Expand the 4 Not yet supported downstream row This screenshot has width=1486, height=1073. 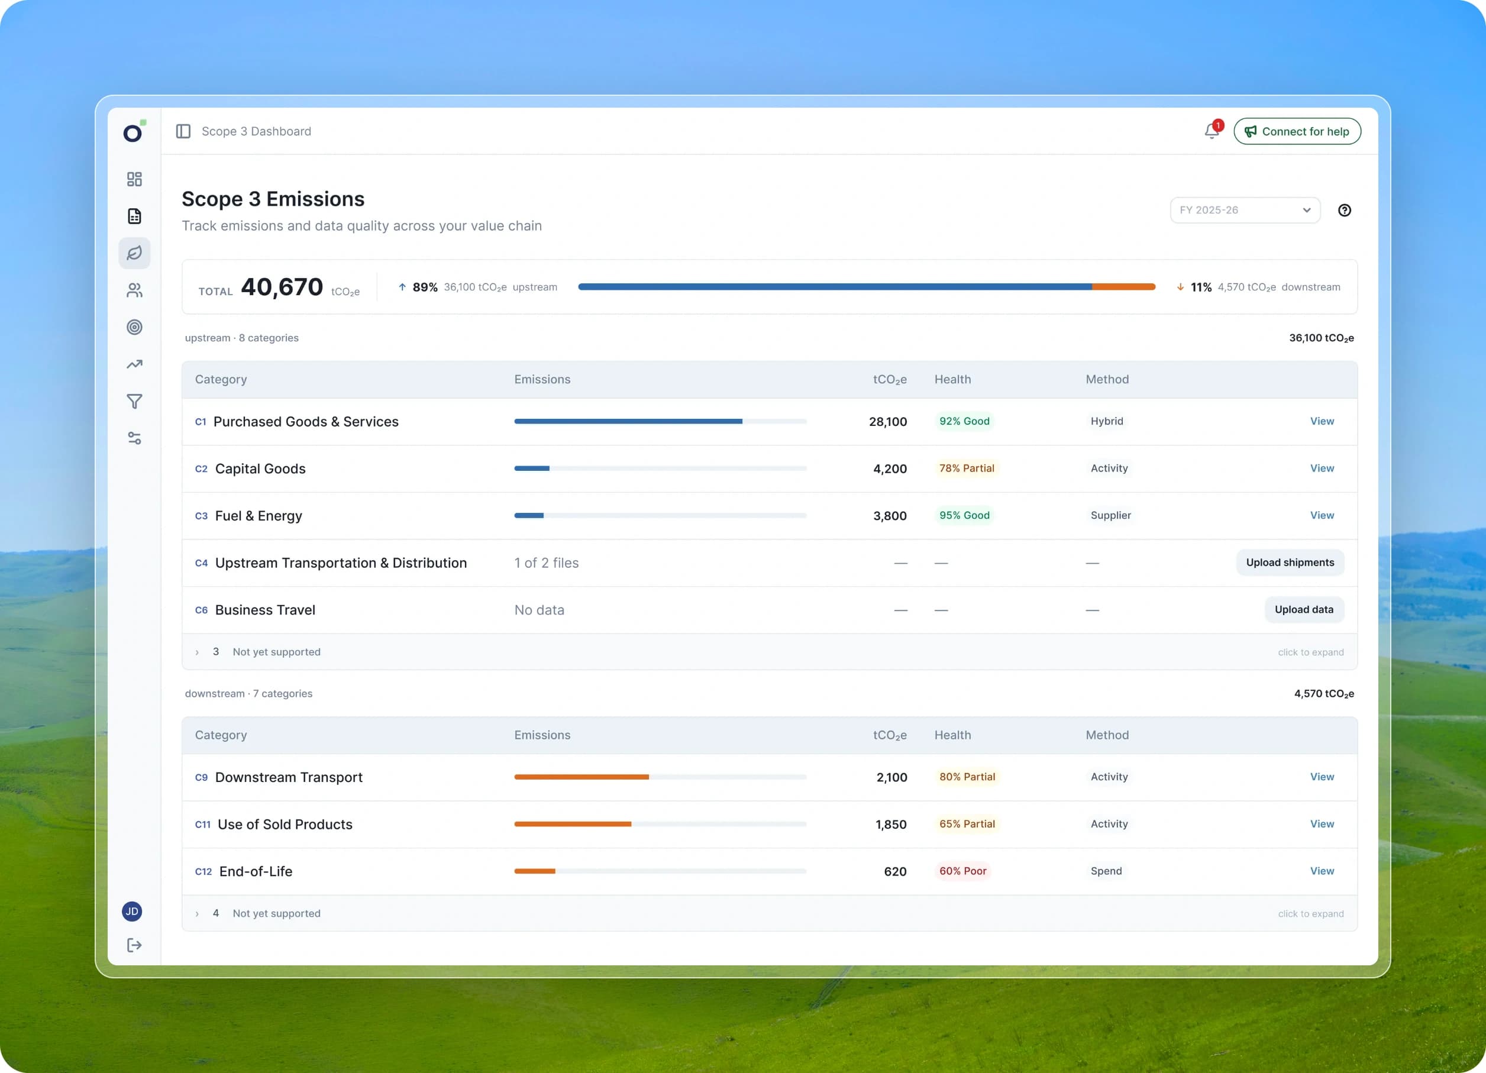point(769,913)
